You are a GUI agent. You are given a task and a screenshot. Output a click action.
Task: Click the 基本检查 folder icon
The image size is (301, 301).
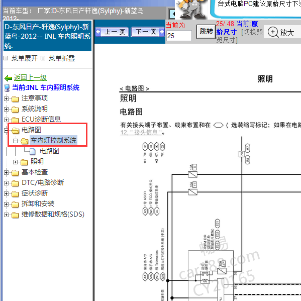pyautogui.click(x=15, y=173)
